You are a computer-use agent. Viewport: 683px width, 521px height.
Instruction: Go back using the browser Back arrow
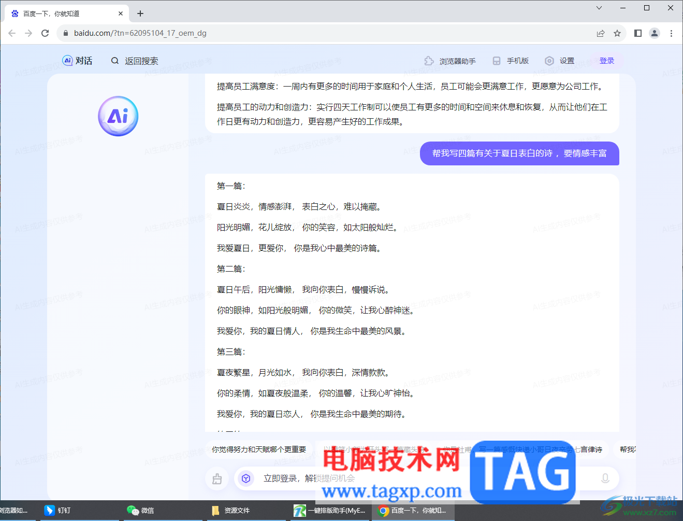point(12,33)
